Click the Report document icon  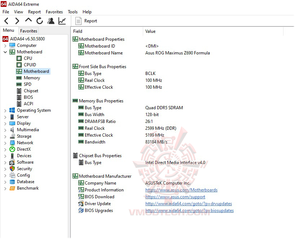click(78, 21)
